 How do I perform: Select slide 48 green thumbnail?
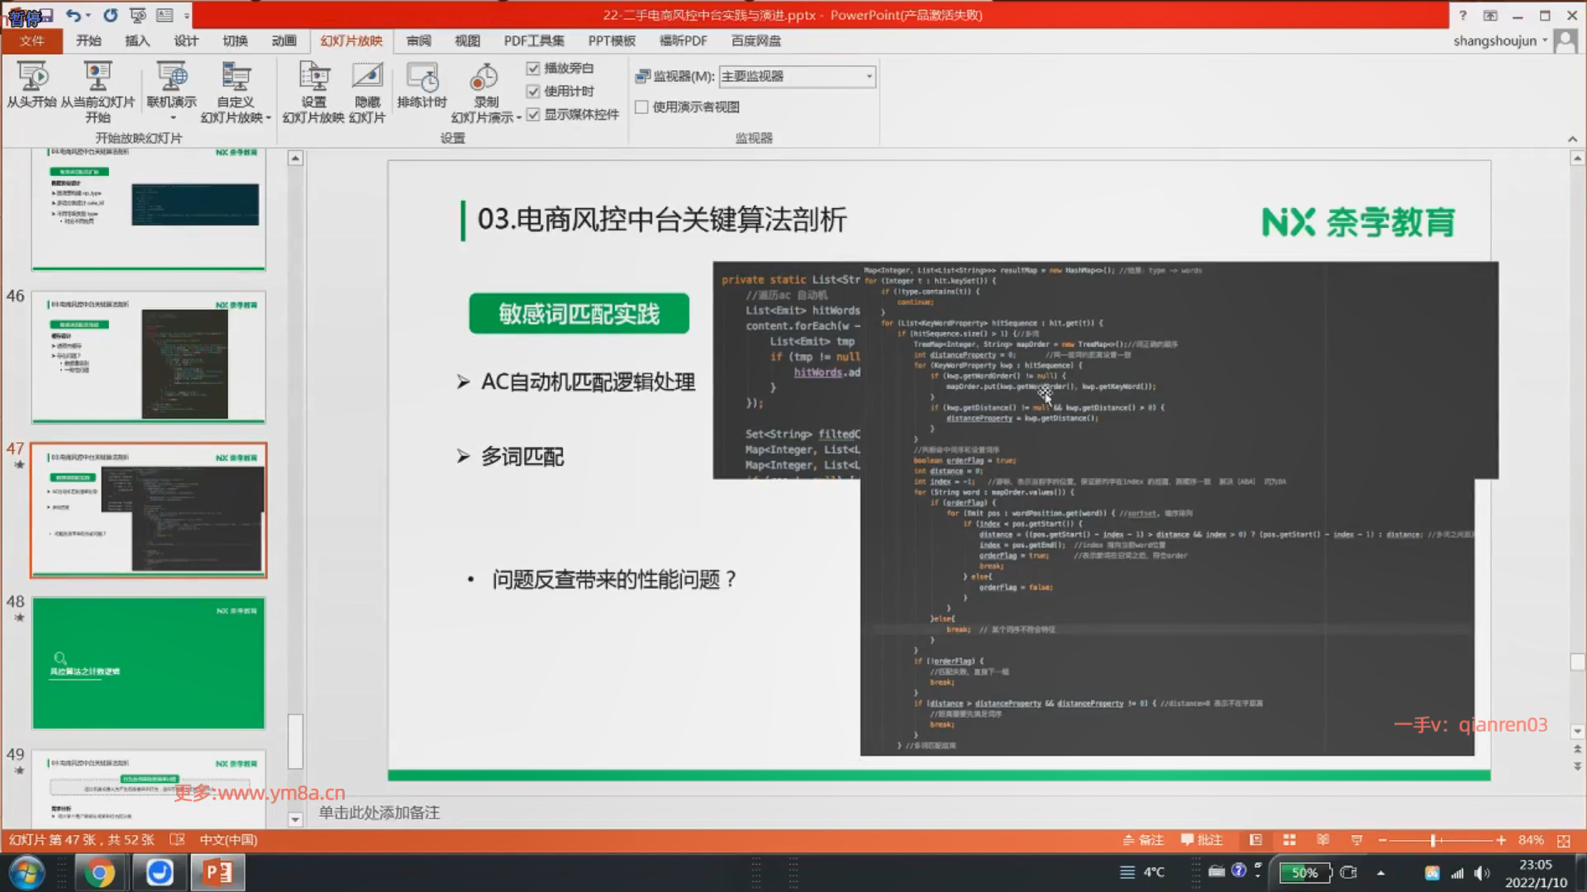point(149,663)
